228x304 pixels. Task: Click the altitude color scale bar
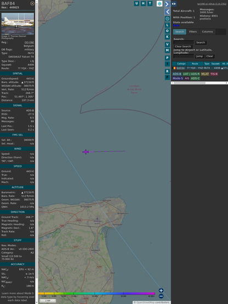[96, 294]
